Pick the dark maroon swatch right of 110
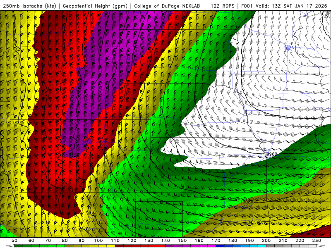Image resolution: width=331 pixels, height=248 pixels. [x=119, y=246]
